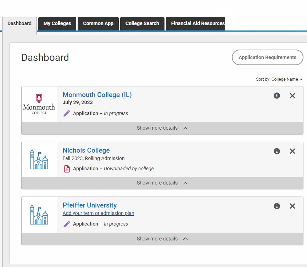Image resolution: width=307 pixels, height=267 pixels.
Task: Click the pencil icon for Pfeiffer application
Action: [67, 224]
